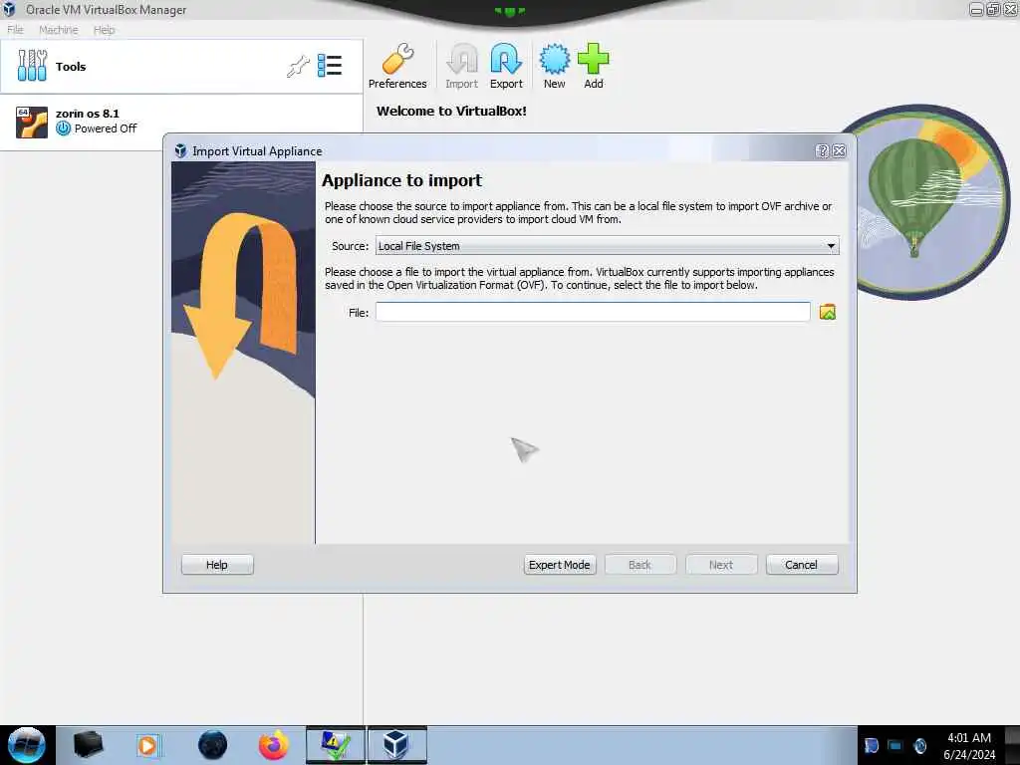Launch Firefox from the taskbar

coord(273,745)
